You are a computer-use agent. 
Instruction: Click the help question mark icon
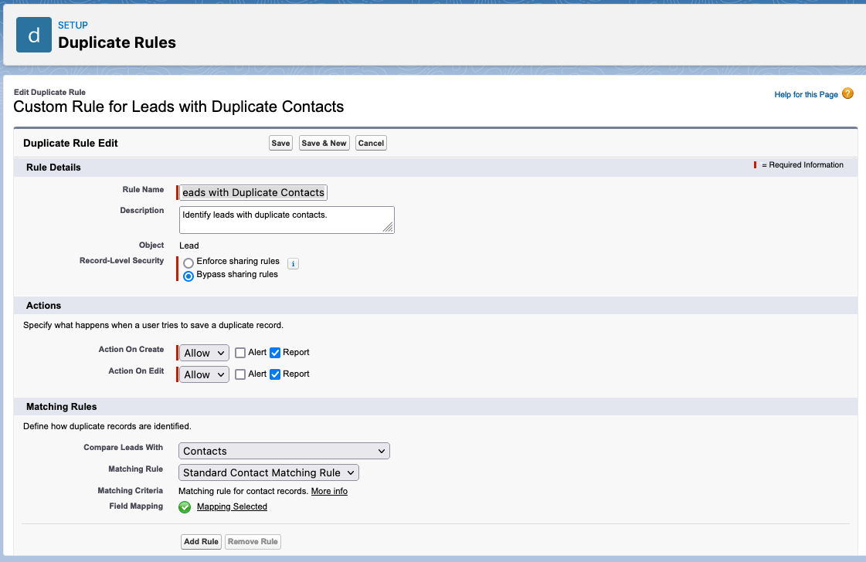[x=847, y=94]
